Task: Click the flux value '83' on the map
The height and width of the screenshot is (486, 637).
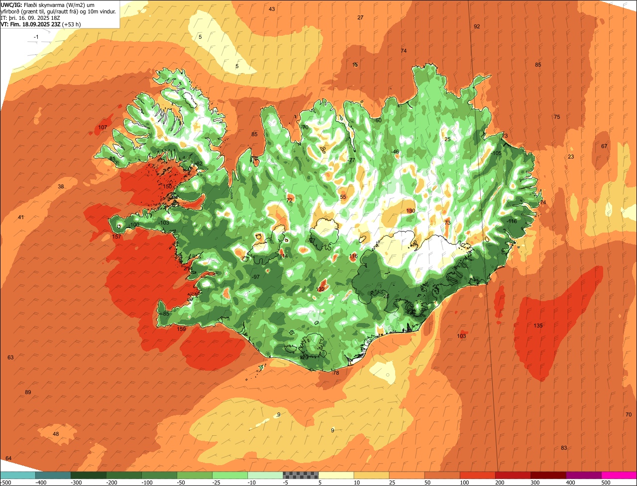Action: (x=564, y=448)
